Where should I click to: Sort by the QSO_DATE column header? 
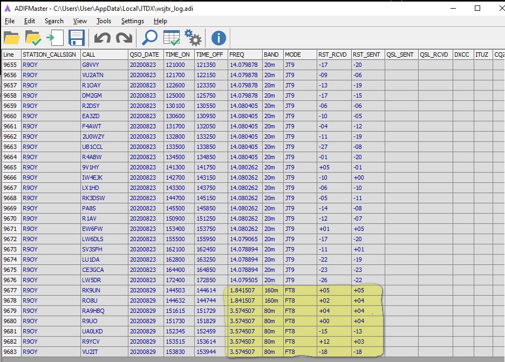click(x=144, y=54)
